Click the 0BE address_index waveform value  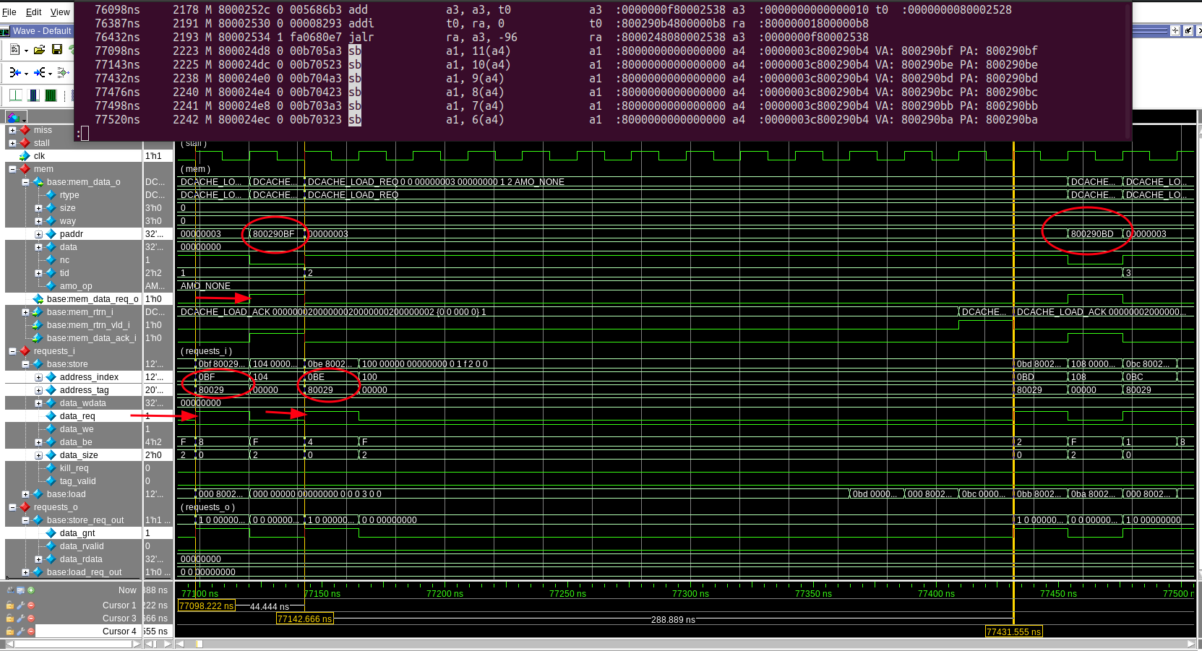click(x=316, y=377)
